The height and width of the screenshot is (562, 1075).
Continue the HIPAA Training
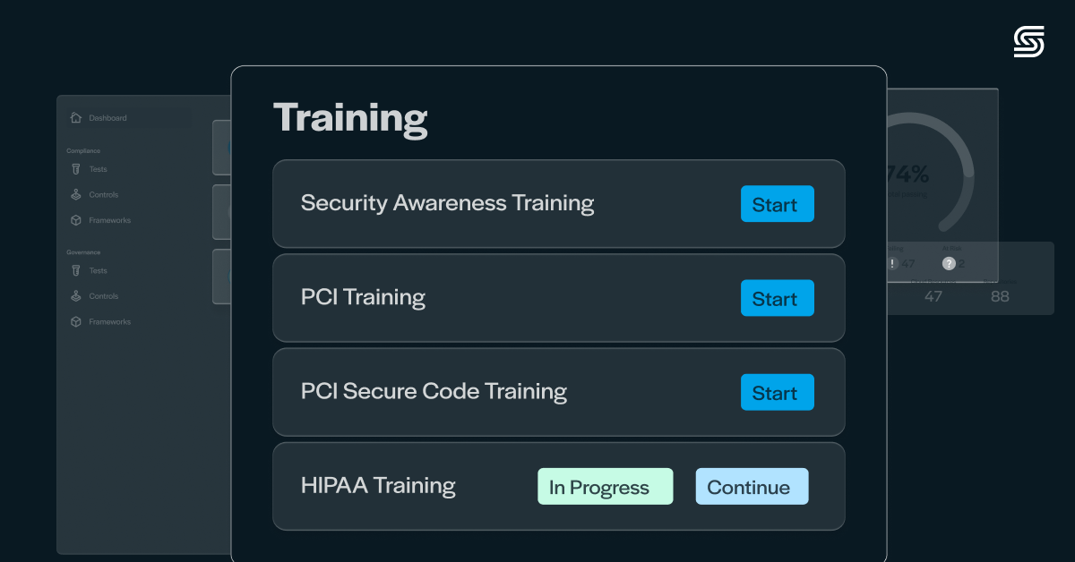pyautogui.click(x=752, y=486)
